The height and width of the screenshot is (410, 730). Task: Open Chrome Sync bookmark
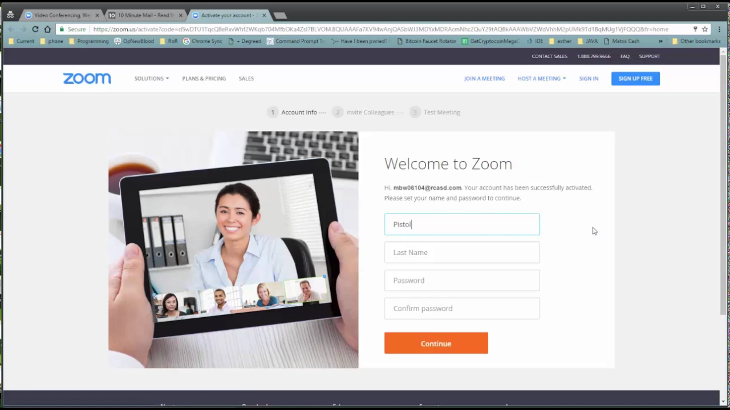click(202, 41)
